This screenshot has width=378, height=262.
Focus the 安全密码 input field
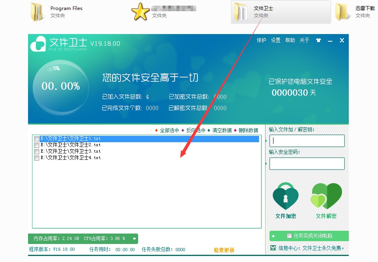click(x=307, y=163)
